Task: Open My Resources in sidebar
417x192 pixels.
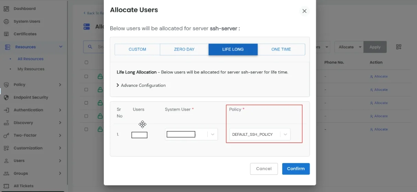Action: (31, 69)
